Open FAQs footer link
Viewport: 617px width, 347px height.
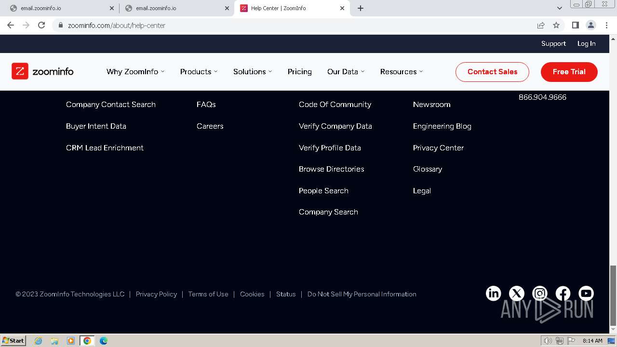pyautogui.click(x=206, y=105)
